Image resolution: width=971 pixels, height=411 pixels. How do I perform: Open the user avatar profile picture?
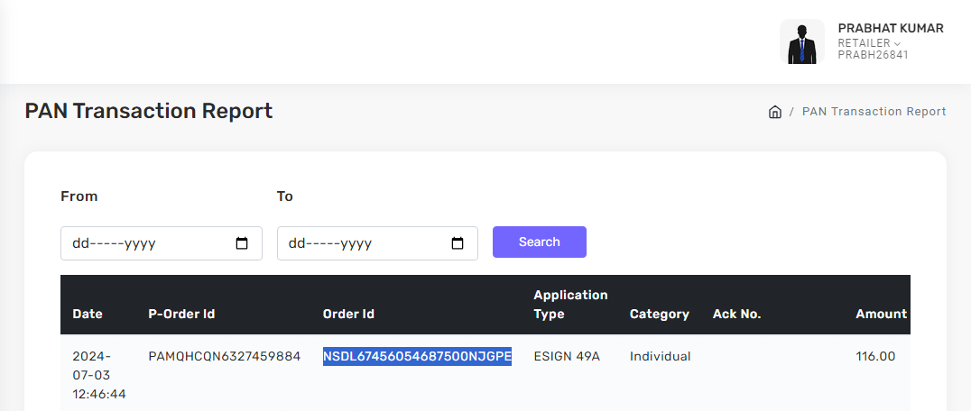[x=801, y=41]
